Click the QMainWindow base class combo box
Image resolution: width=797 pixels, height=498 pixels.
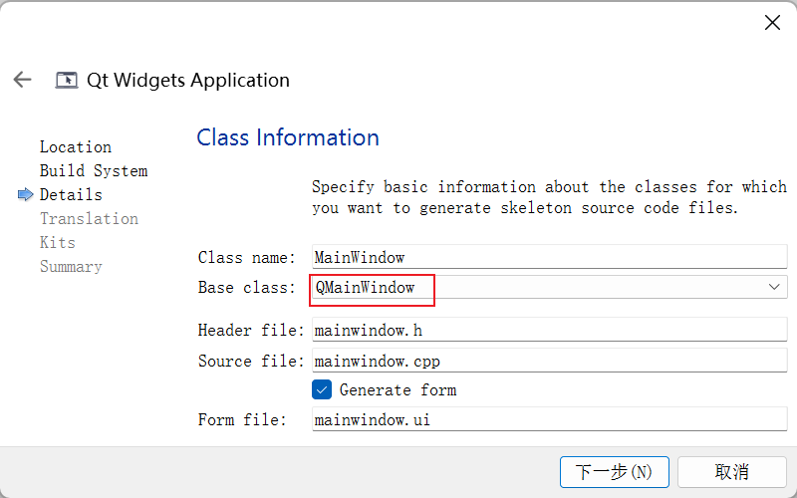click(x=549, y=288)
